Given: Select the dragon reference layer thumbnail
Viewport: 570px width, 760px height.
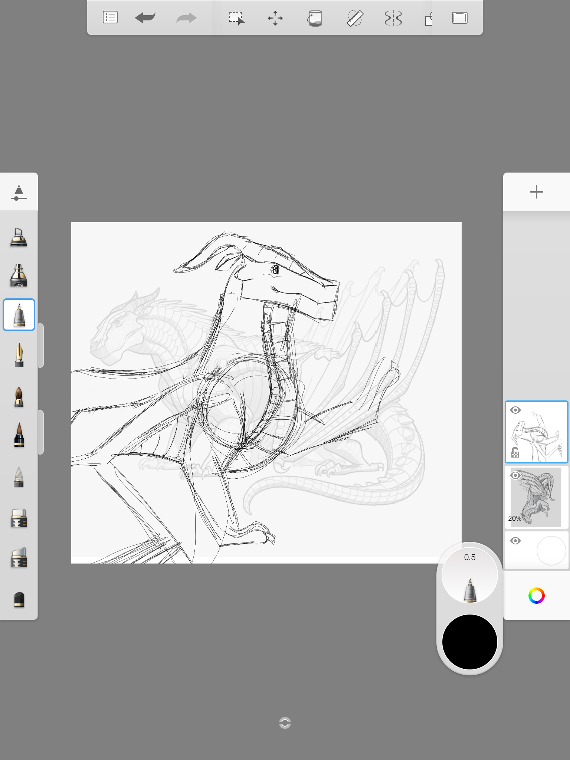Looking at the screenshot, I should (536, 497).
